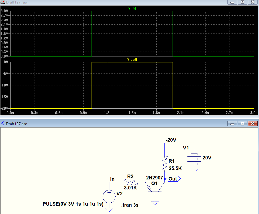
Task: Maximize the Draft127.asc schematic window
Action: (x=242, y=123)
